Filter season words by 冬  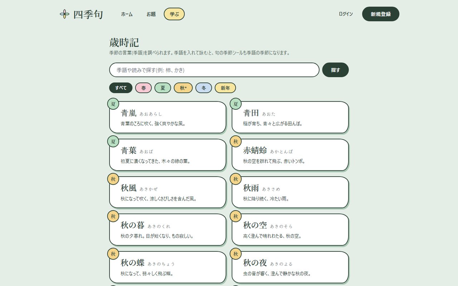(x=204, y=88)
